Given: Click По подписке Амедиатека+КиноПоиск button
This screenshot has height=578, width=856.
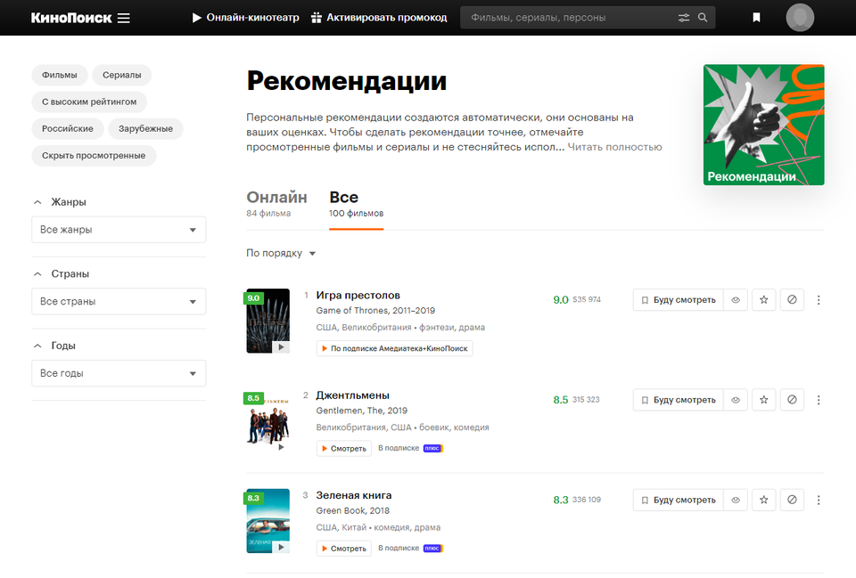Looking at the screenshot, I should 395,348.
